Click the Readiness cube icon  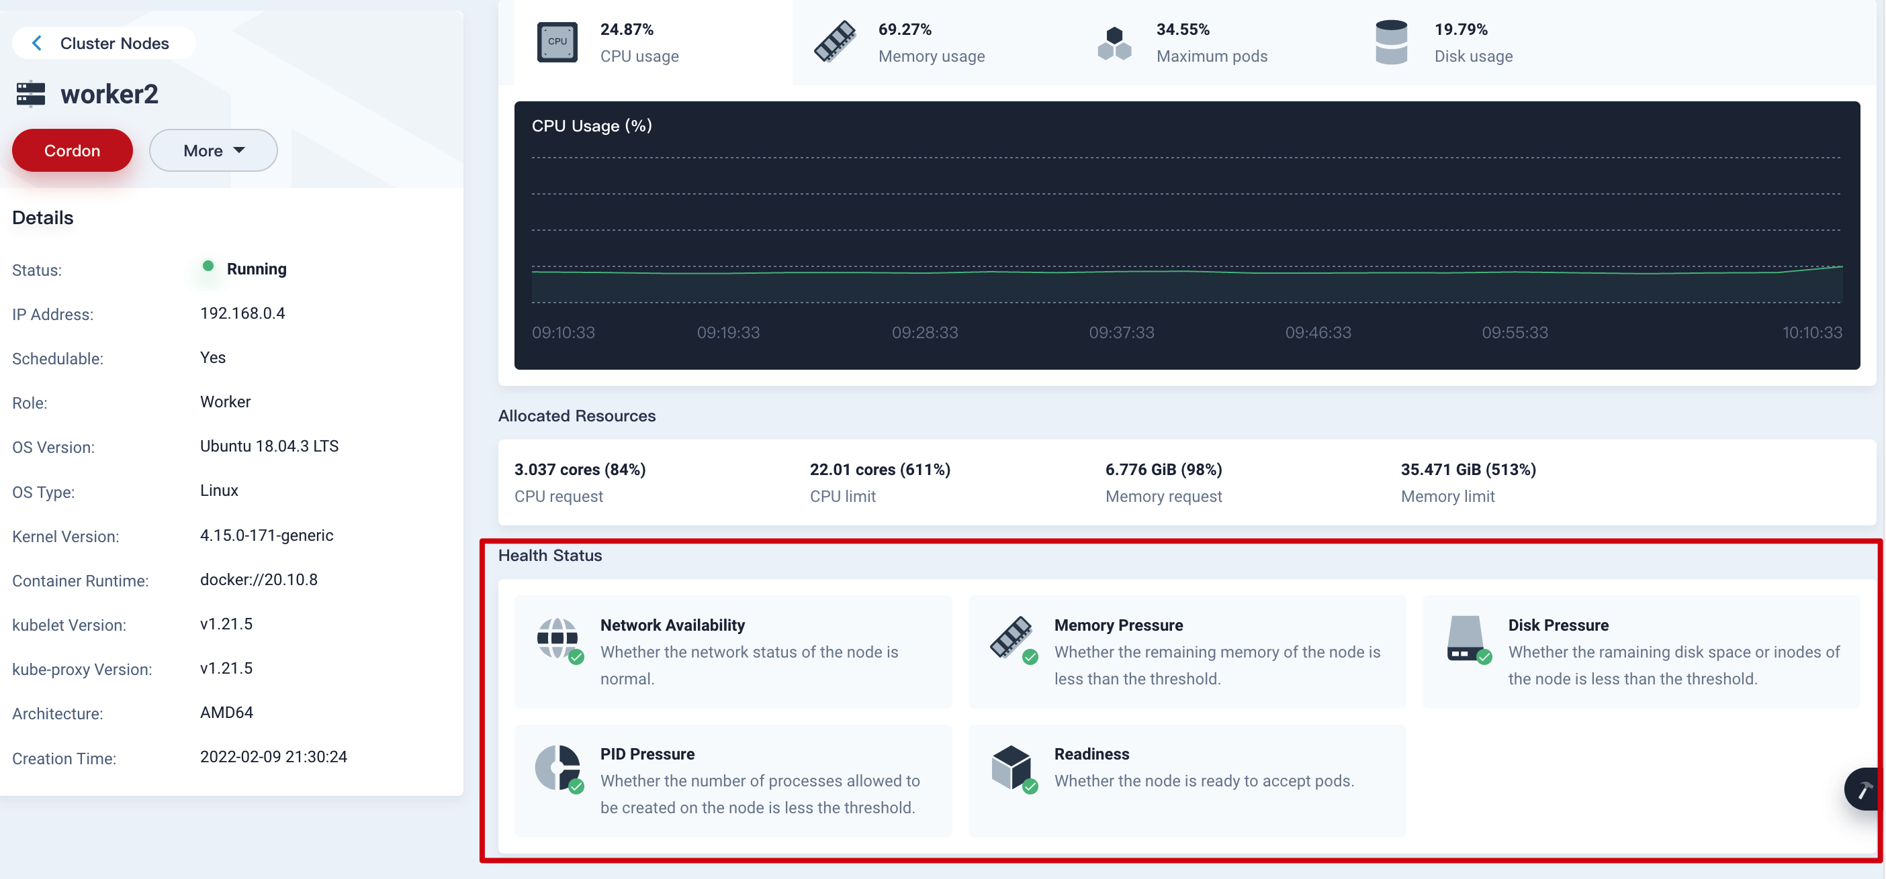(1012, 767)
